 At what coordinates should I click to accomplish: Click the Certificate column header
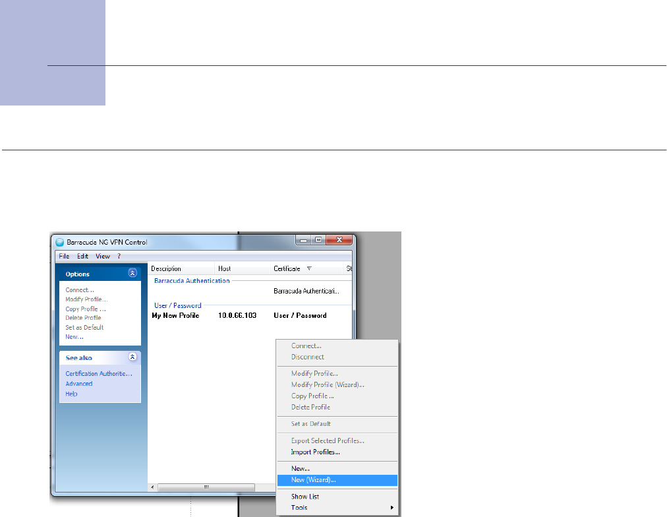(306, 268)
